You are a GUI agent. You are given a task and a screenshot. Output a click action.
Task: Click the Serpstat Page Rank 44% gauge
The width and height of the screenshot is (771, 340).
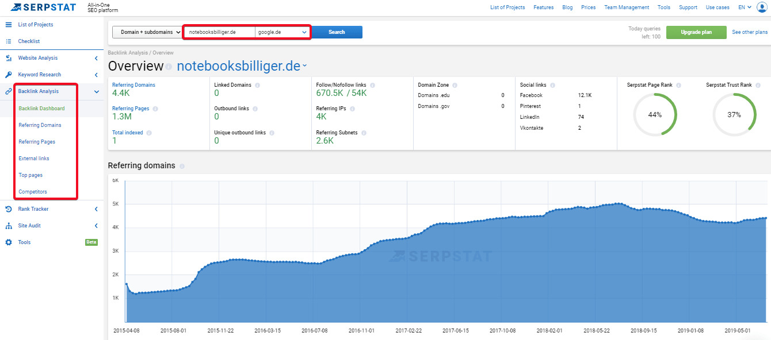coord(655,114)
